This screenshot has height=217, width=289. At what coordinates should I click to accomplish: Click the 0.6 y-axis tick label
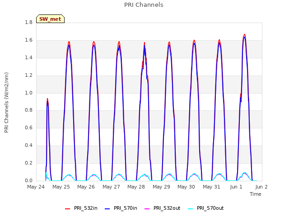pos(29,127)
